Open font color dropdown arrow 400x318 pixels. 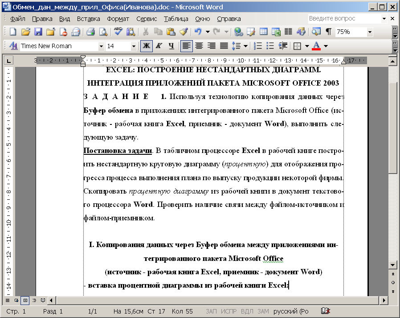(x=326, y=46)
